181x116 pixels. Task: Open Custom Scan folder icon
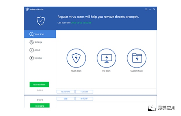point(136,58)
